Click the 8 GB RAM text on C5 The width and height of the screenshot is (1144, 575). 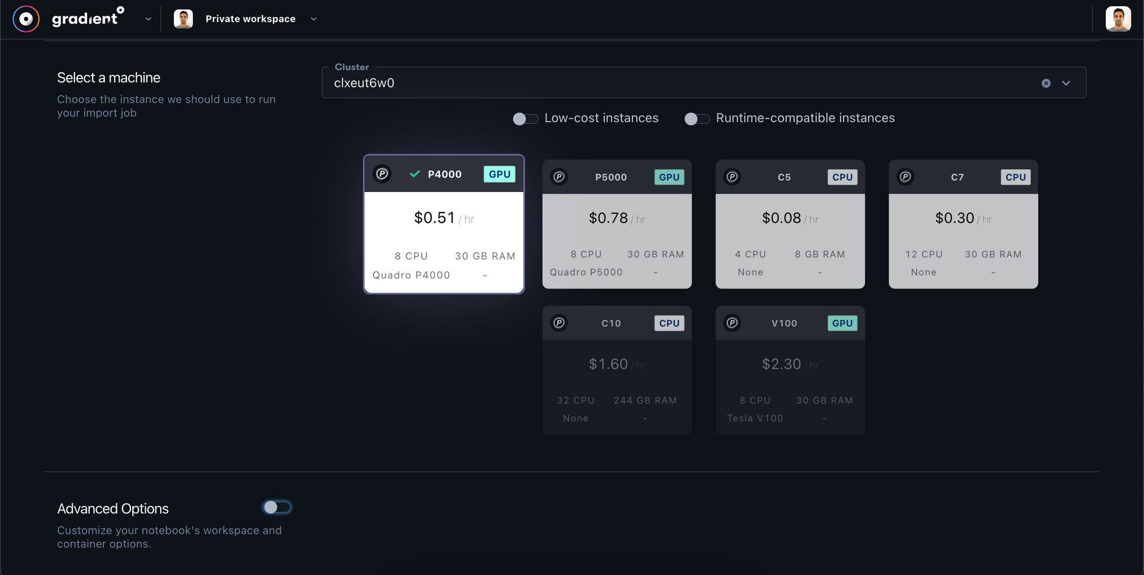(x=820, y=254)
